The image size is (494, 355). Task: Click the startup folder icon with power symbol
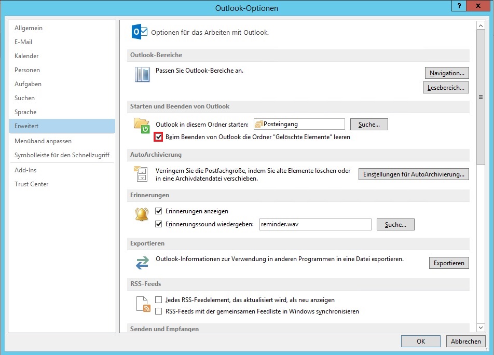pyautogui.click(x=142, y=126)
